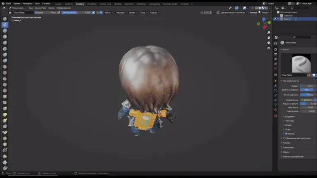Enable radius pressure sensitivity pen icon
Viewport: 317px width, 178px height.
(x=58, y=12)
